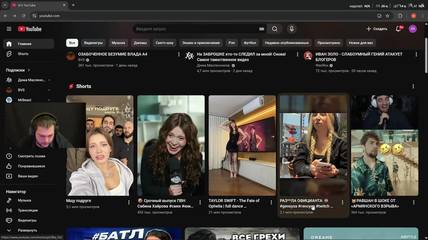
Task: Click the YouTube logo
Action: pyautogui.click(x=30, y=29)
